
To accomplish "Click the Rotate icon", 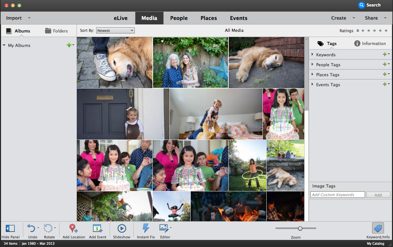I will click(49, 229).
